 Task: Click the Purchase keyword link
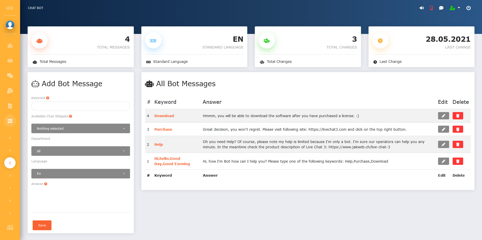(163, 129)
